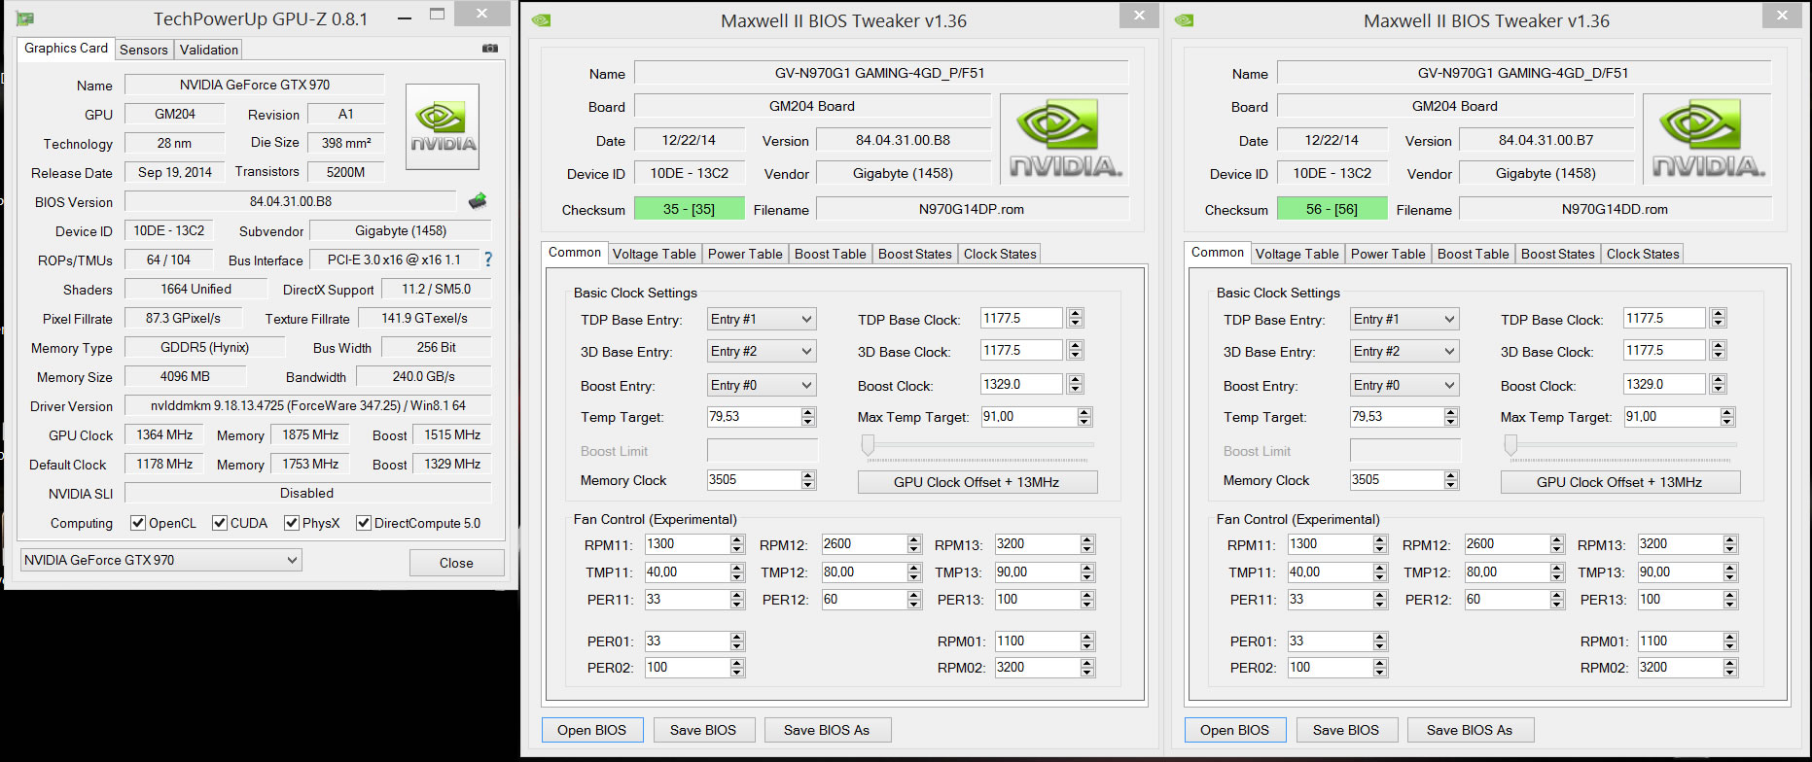Switch to the Sensors tab in GPU-Z
This screenshot has height=762, width=1812.
(x=144, y=50)
